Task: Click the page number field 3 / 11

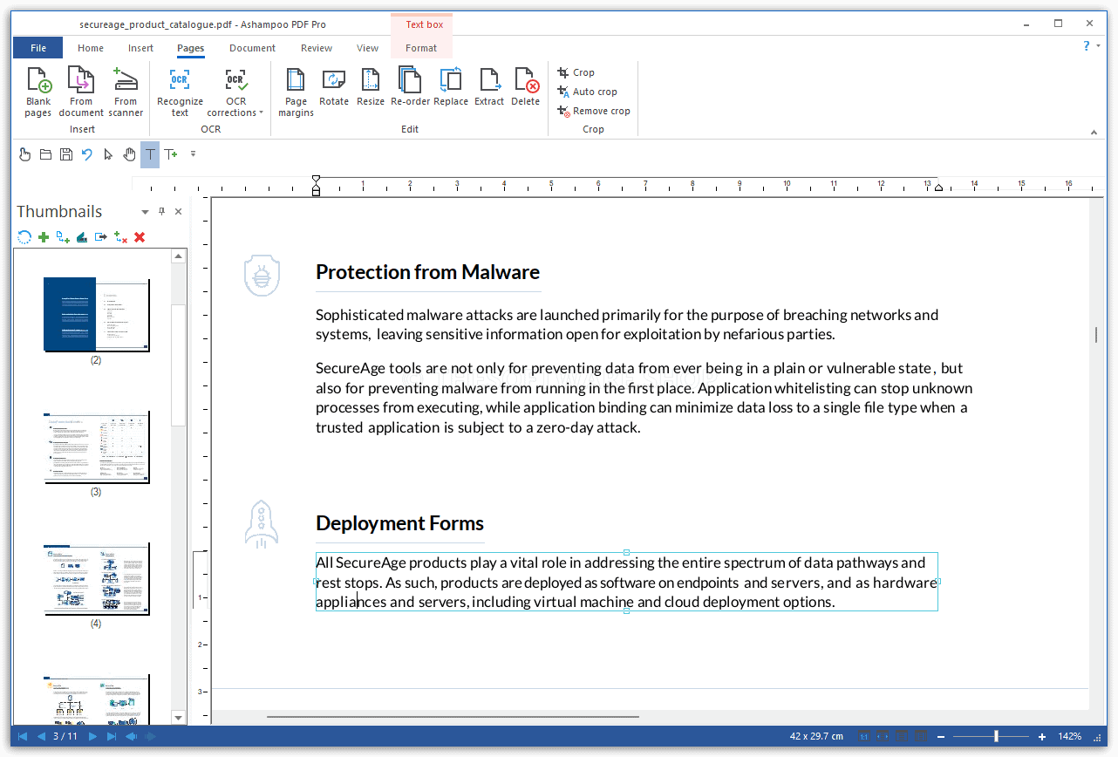Action: pyautogui.click(x=65, y=737)
